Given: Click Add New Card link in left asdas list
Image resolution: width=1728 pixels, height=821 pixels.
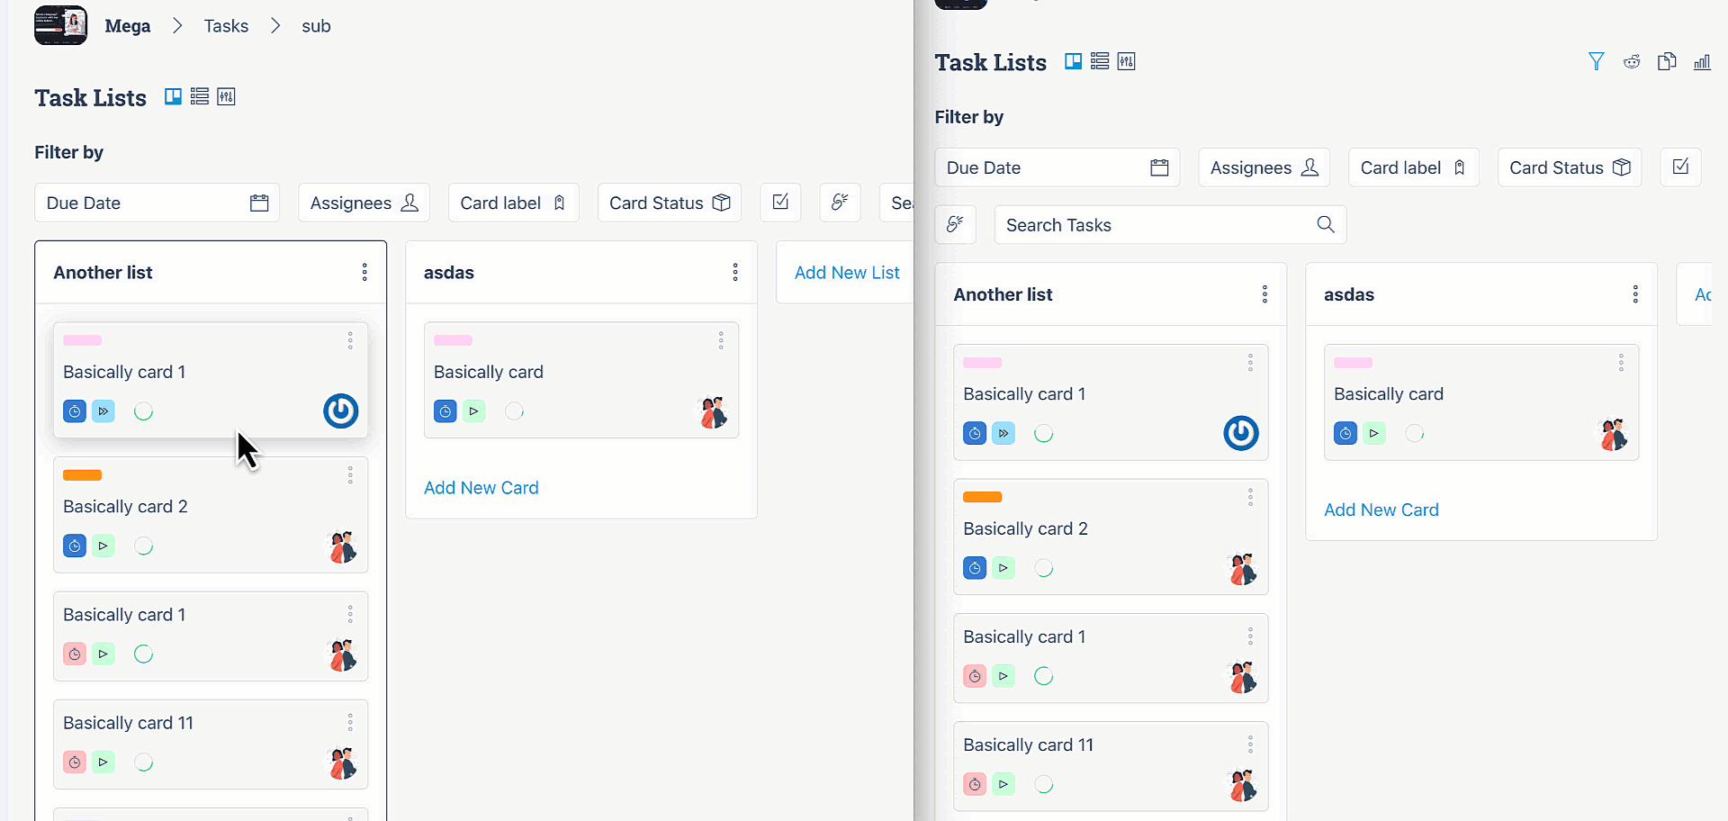Looking at the screenshot, I should click(x=481, y=488).
